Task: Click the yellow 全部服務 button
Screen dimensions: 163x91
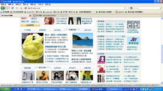Action: pyautogui.click(x=30, y=25)
